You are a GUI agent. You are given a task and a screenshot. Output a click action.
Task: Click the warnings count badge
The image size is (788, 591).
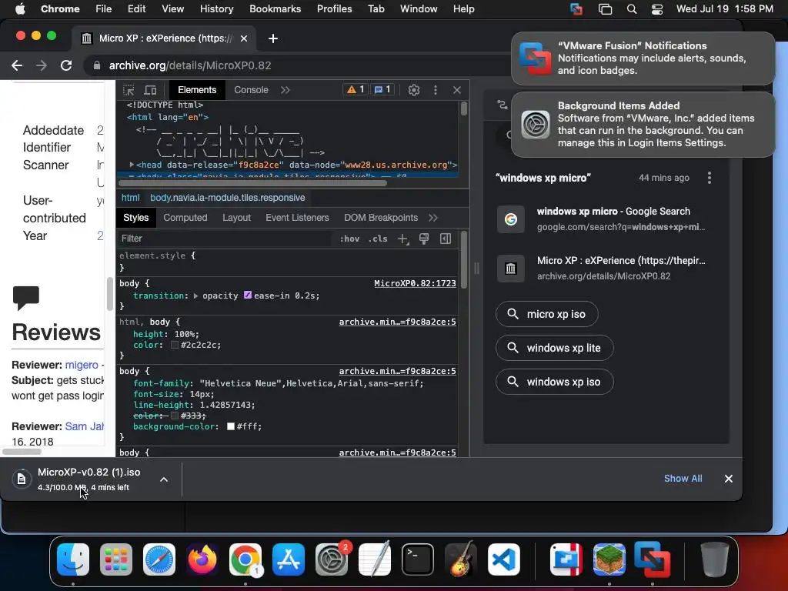(356, 89)
